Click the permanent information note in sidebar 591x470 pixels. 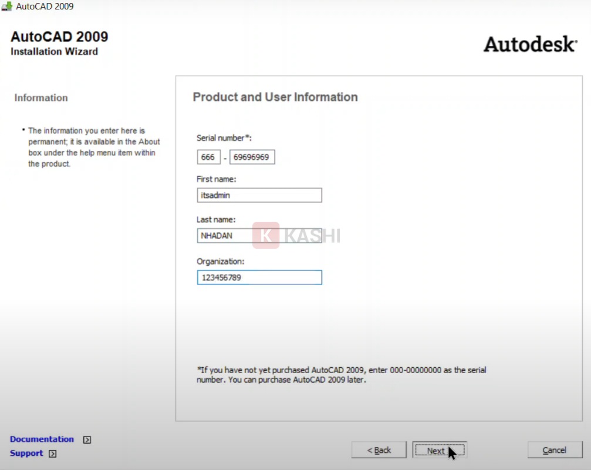(93, 147)
